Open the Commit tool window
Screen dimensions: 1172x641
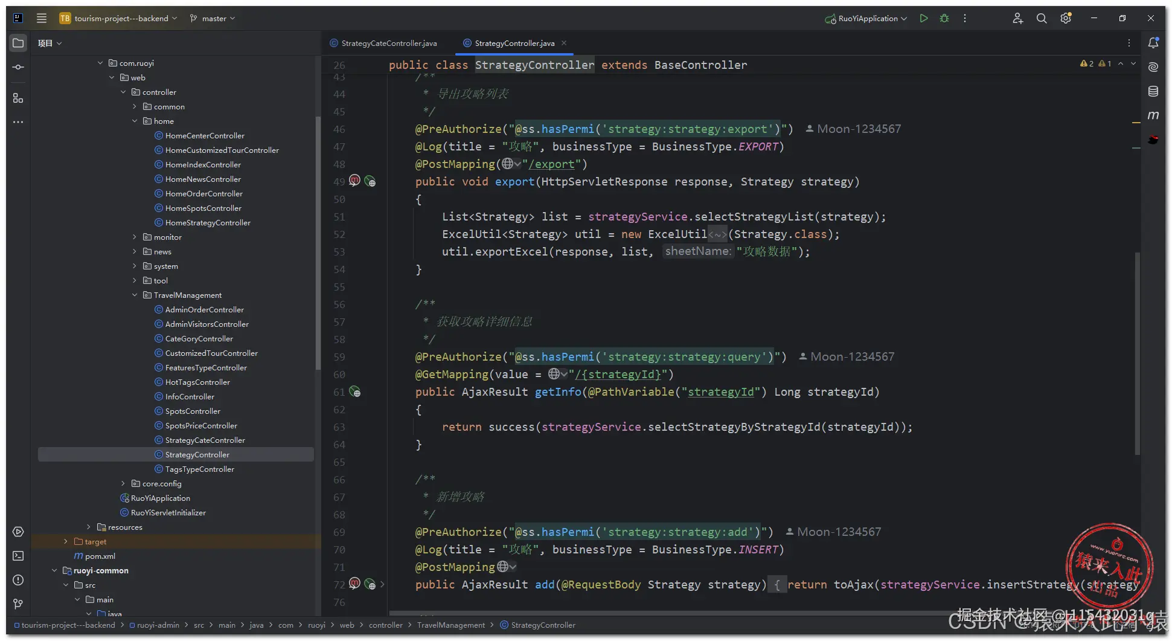coord(18,67)
